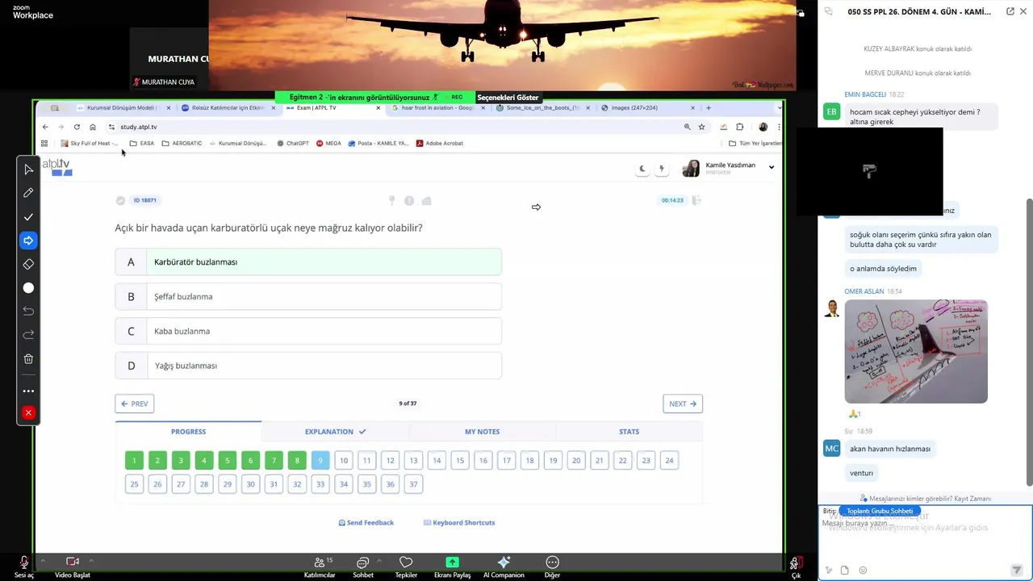The width and height of the screenshot is (1033, 581).
Task: Select the eraser annotation tool
Action: pyautogui.click(x=28, y=264)
